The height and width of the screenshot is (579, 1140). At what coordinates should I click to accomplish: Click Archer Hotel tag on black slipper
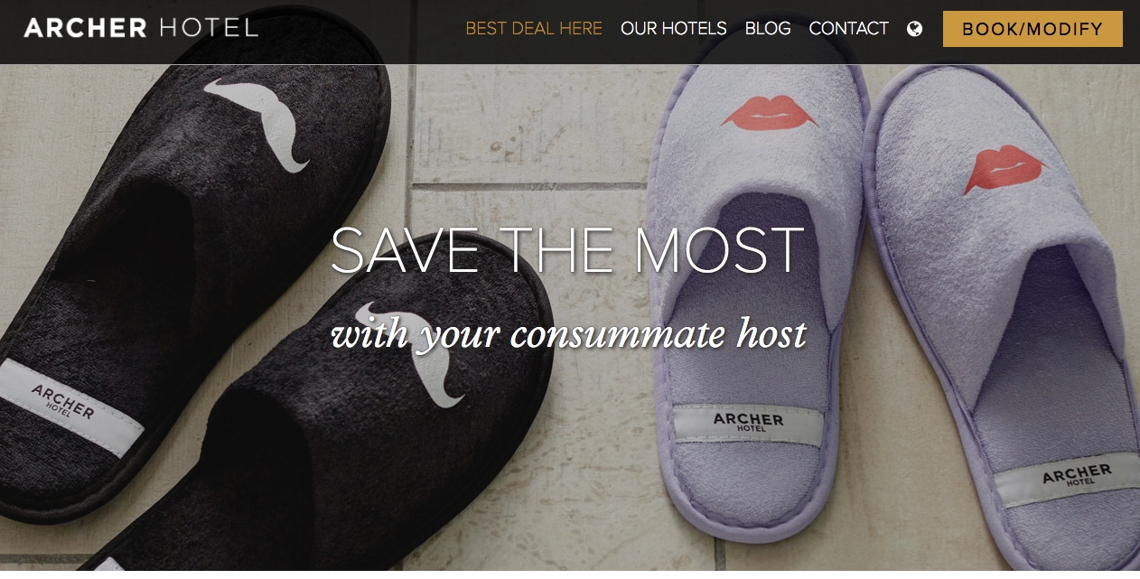pyautogui.click(x=70, y=406)
